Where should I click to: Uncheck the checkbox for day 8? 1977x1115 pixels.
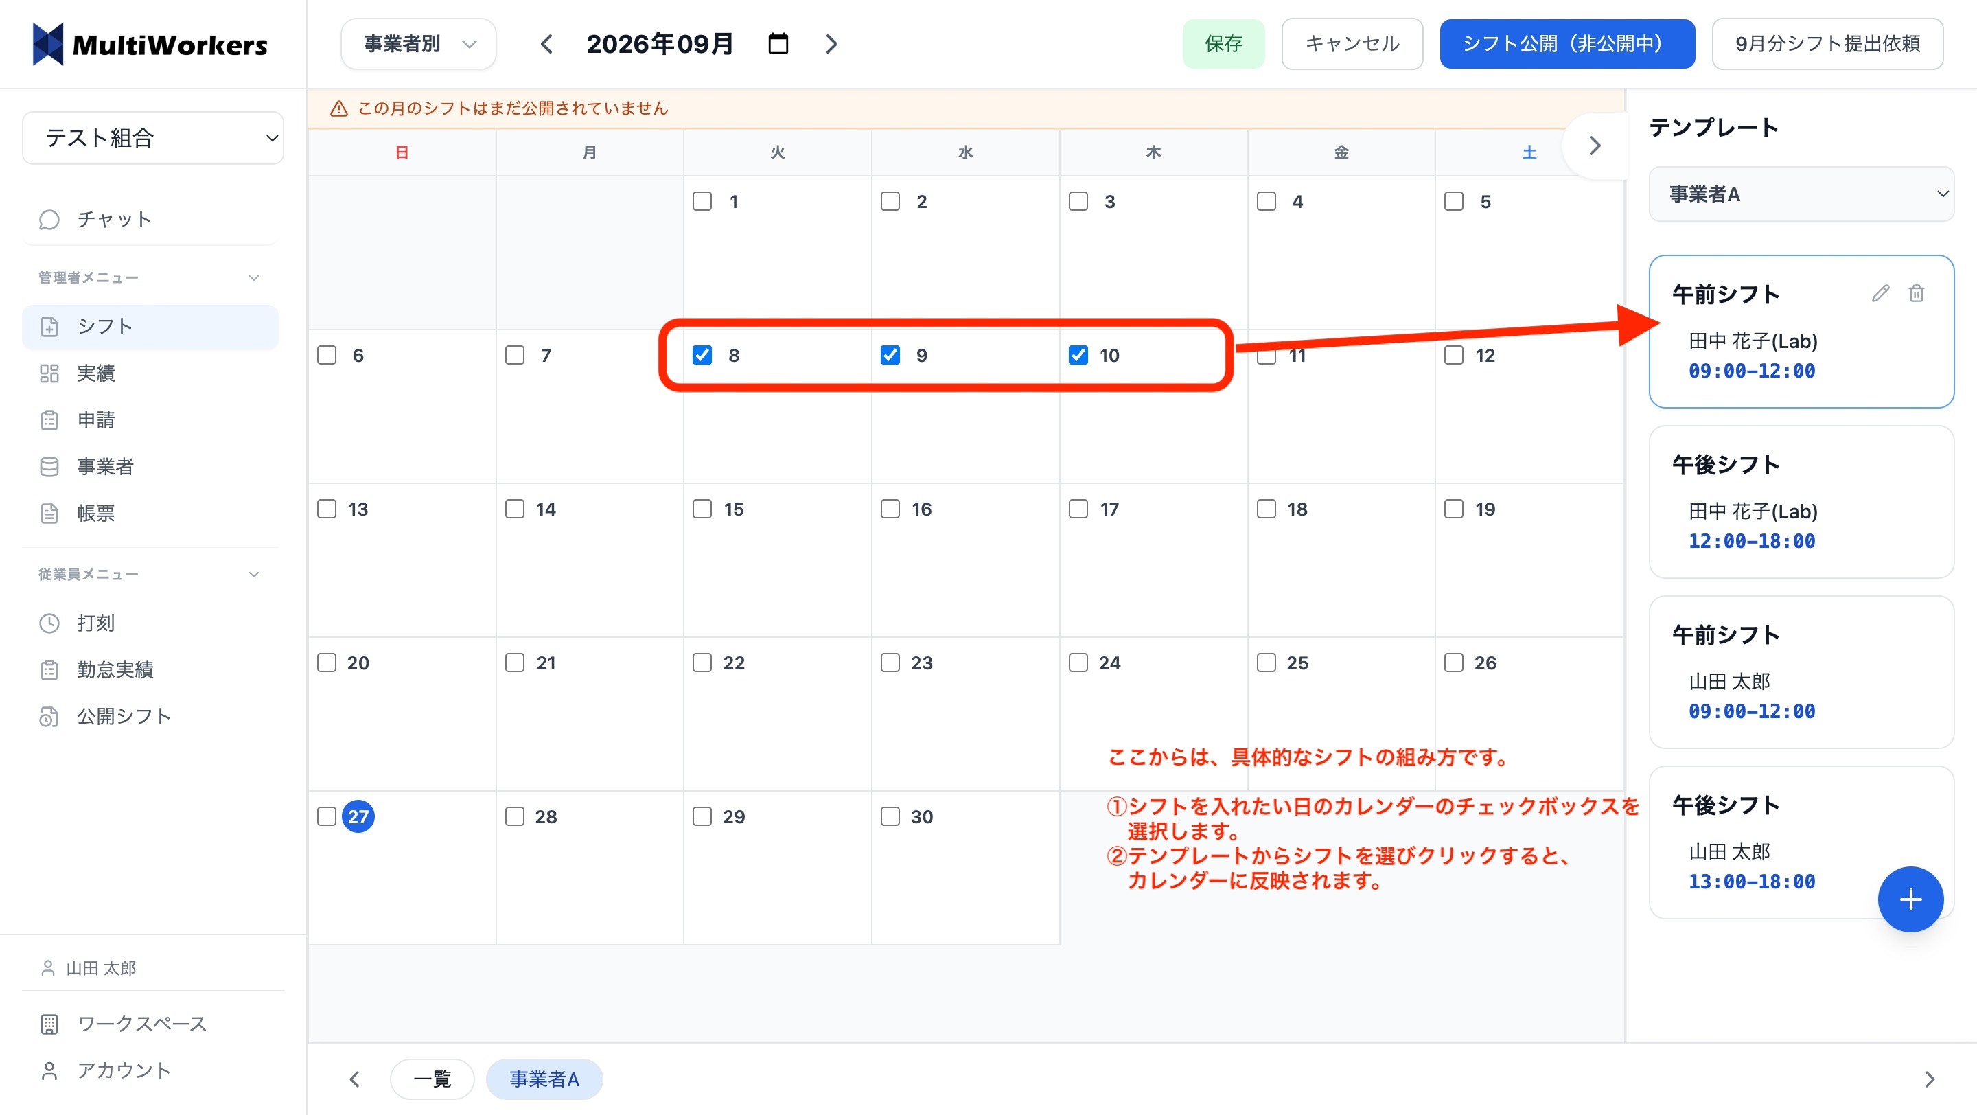click(x=702, y=355)
